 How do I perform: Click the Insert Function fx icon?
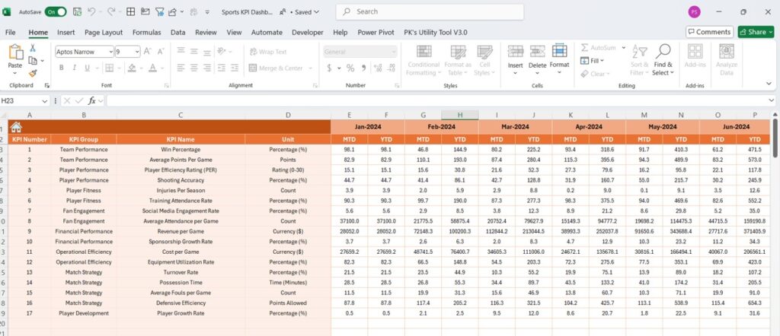point(92,101)
